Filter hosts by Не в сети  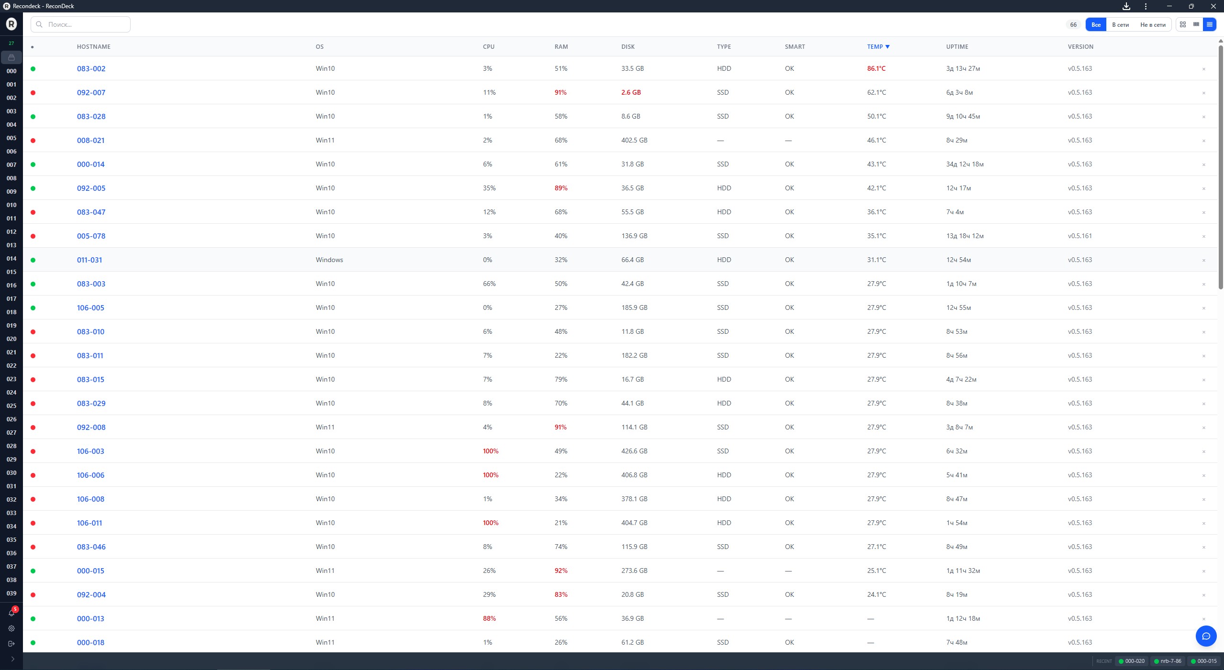pos(1152,24)
